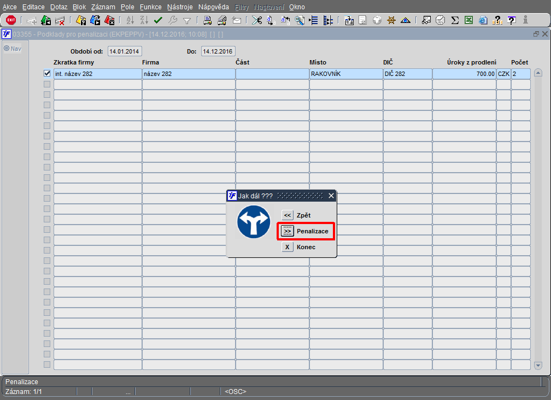
Task: Uncheck the checkbox for int. název 282
Action: click(47, 74)
